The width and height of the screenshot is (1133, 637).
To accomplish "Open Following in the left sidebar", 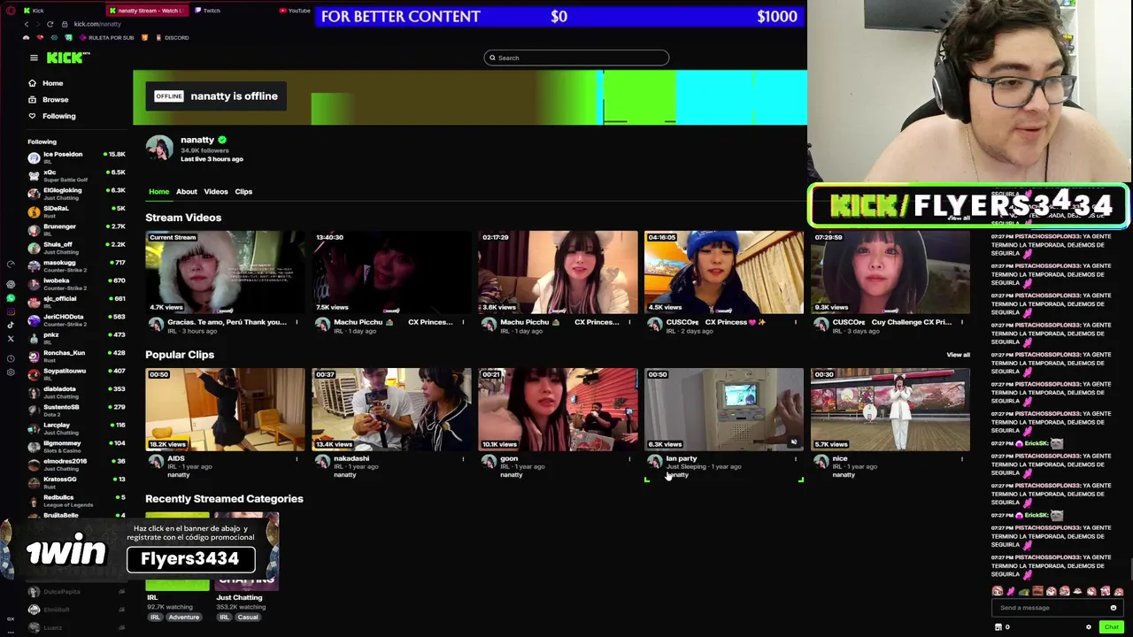I will click(51, 116).
